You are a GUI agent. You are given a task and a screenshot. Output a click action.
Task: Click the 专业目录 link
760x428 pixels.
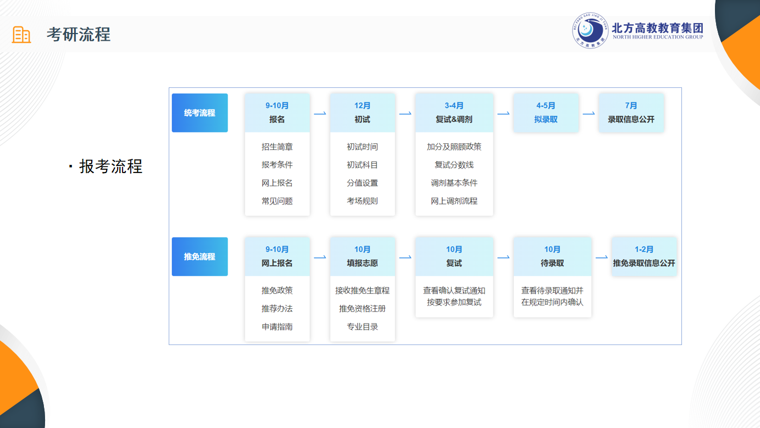tap(362, 327)
